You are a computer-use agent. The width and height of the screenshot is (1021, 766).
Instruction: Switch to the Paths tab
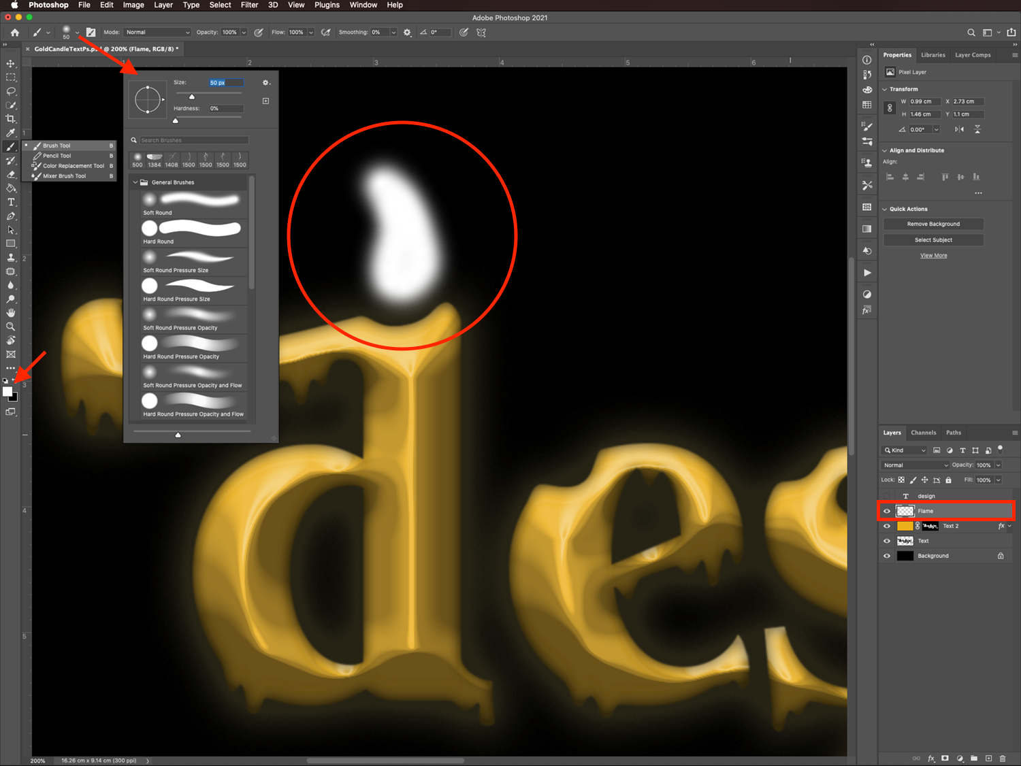click(954, 433)
